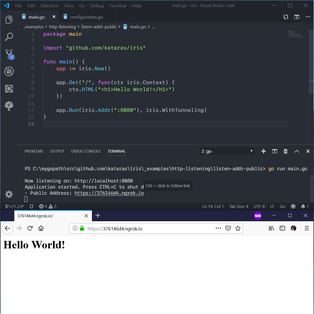Create a new terminal with plus icon
This screenshot has height=314, width=314.
[264, 151]
